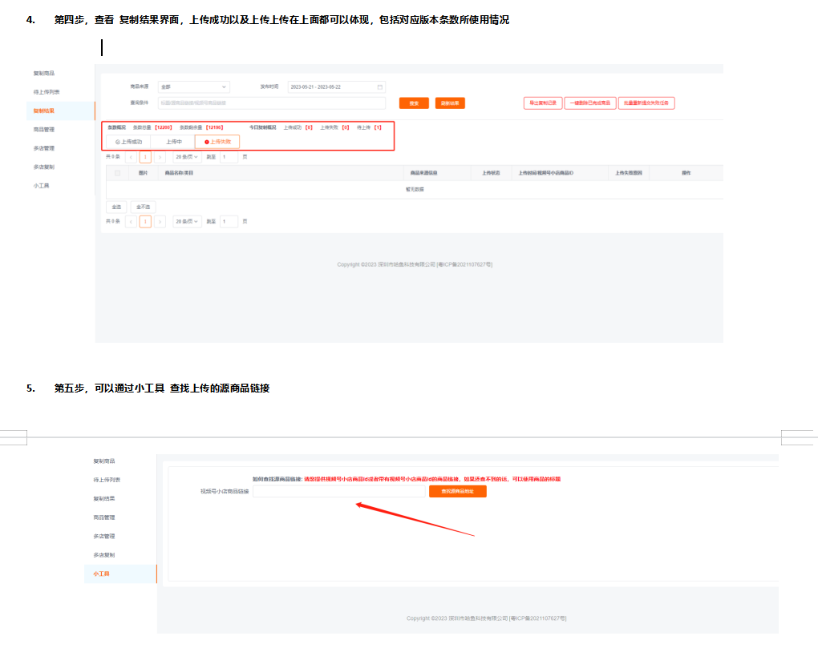The image size is (818, 660).
Task: Expand the bottom 20条/页 page size dropdown
Action: pyautogui.click(x=188, y=221)
